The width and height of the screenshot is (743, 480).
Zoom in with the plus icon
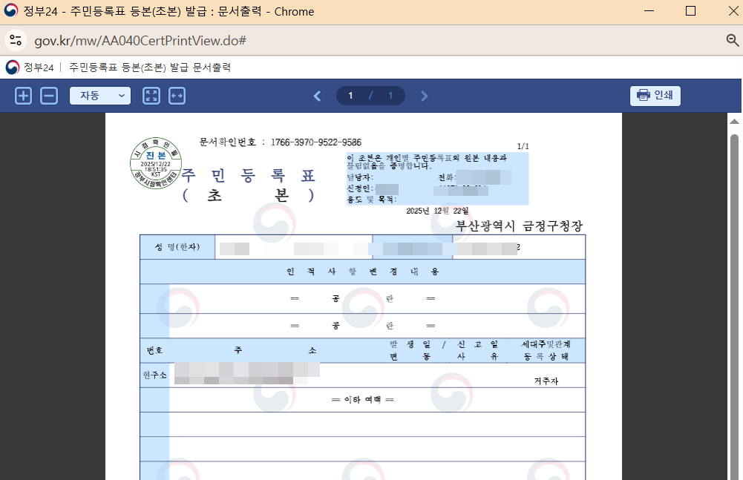pyautogui.click(x=23, y=96)
